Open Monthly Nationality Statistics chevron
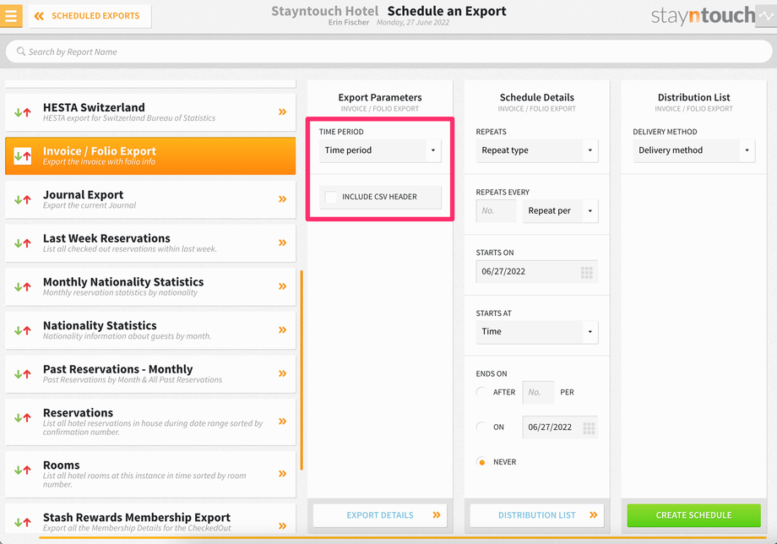The height and width of the screenshot is (544, 777). point(282,286)
